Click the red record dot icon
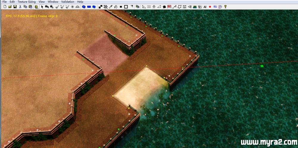Image resolution: width=298 pixels, height=148 pixels. point(210,7)
